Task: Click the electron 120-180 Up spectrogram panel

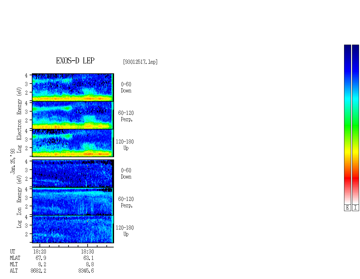Action: tap(73, 143)
